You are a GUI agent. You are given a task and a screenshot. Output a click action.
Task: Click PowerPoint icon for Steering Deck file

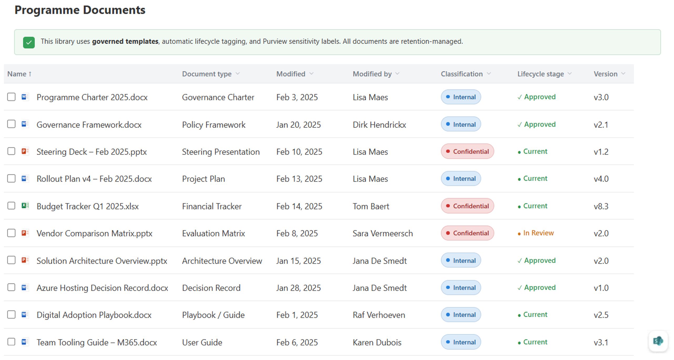point(25,151)
